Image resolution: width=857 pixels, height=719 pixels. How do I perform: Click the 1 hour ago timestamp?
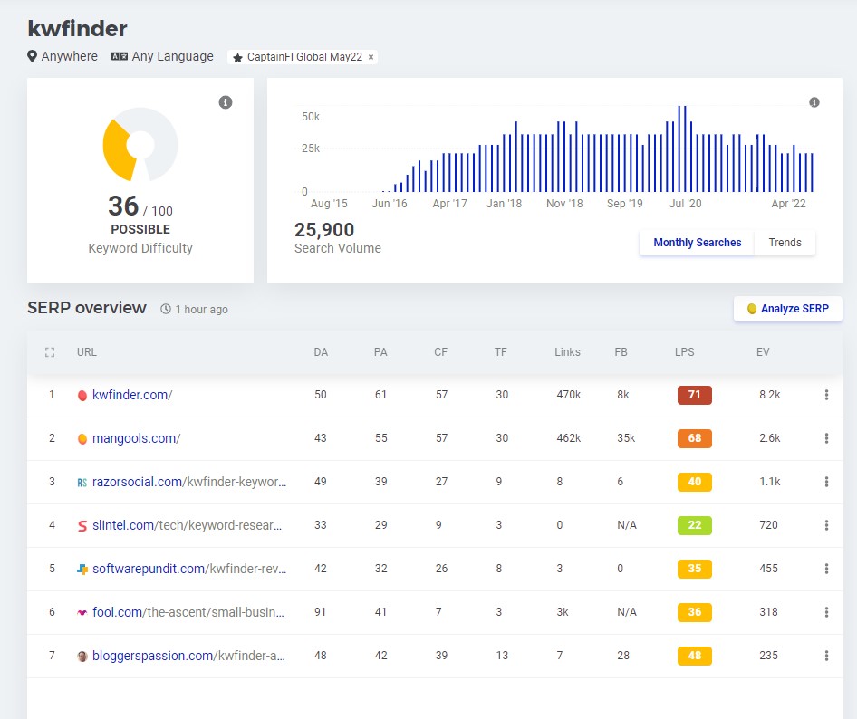pos(202,309)
